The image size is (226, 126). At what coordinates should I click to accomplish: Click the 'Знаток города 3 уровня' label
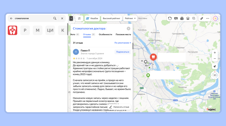(x=92, y=54)
